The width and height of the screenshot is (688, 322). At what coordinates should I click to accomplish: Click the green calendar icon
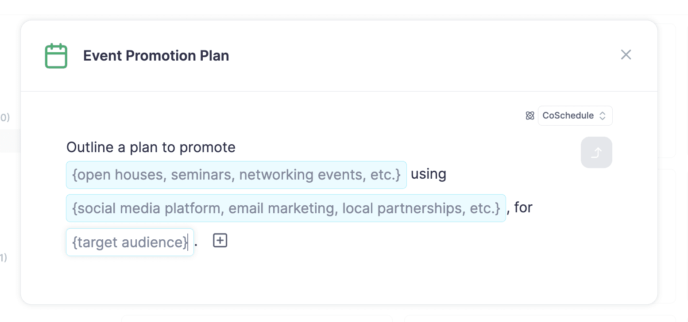[56, 56]
